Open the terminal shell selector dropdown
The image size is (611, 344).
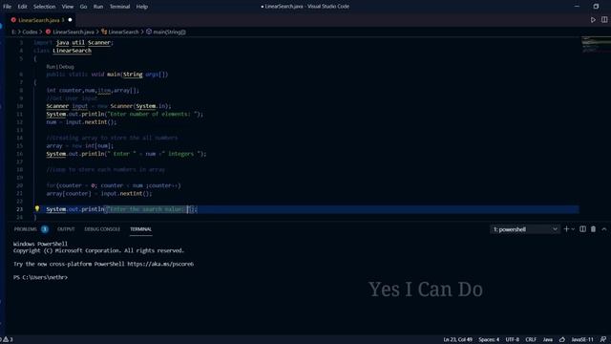[524, 229]
